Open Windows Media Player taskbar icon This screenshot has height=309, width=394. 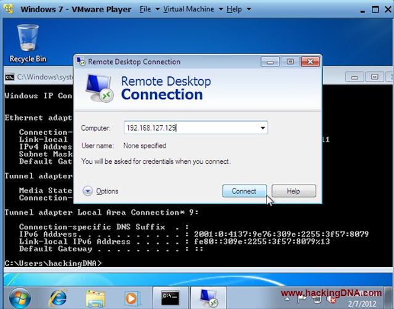point(132,299)
